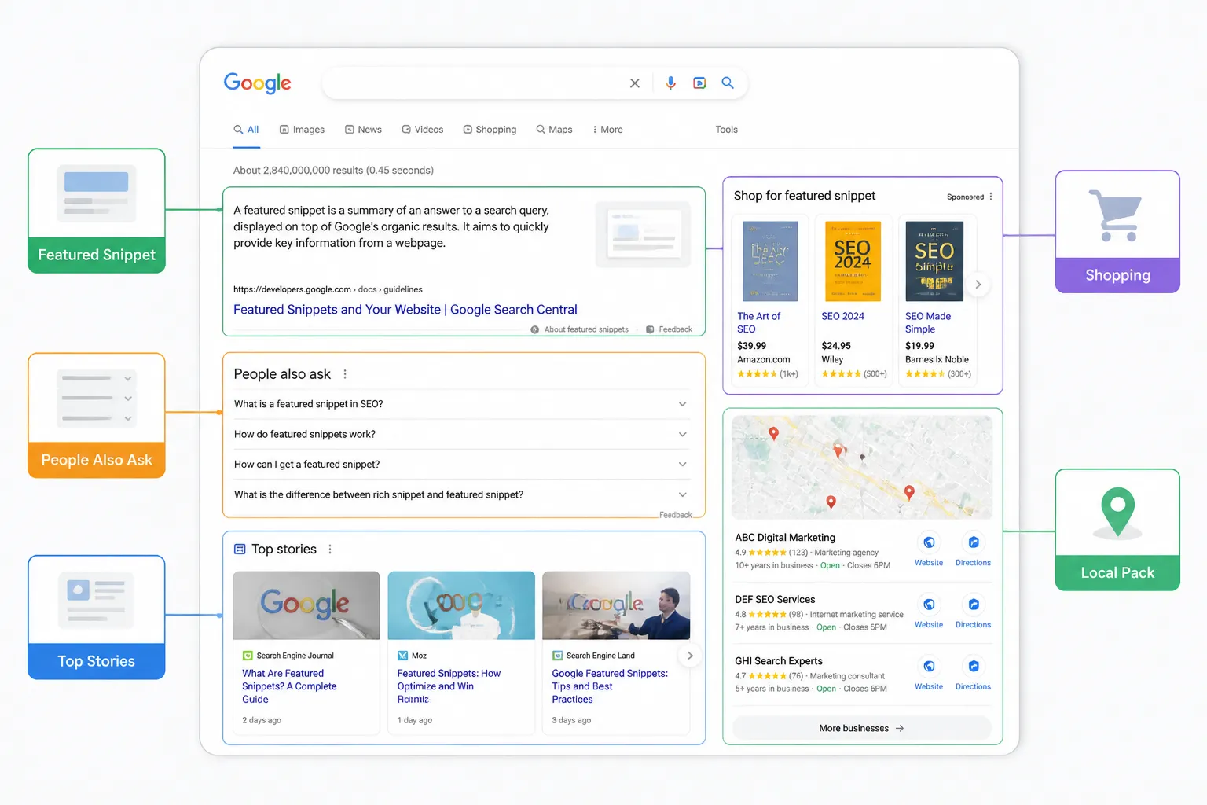Click the Tools button
The height and width of the screenshot is (805, 1207).
click(726, 130)
